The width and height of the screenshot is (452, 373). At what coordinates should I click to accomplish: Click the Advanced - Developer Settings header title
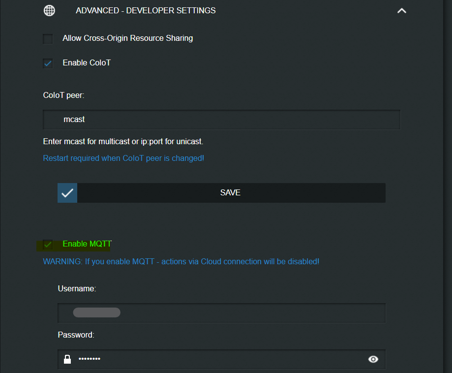146,10
